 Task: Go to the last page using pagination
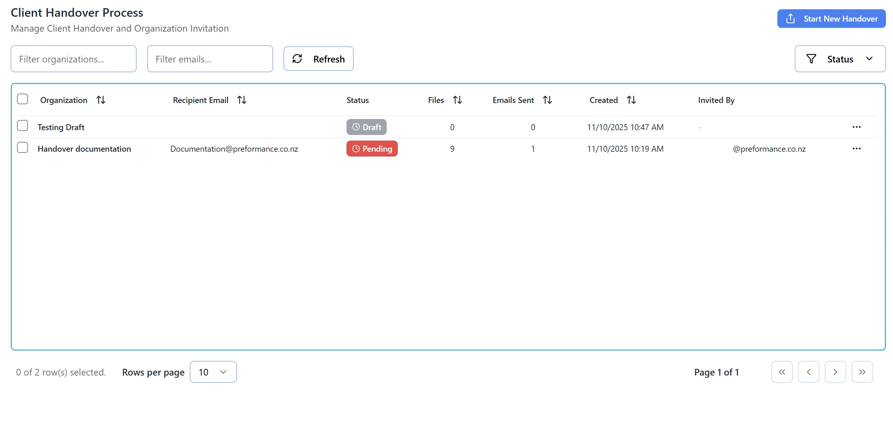pos(862,372)
